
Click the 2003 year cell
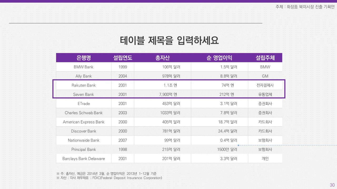click(123, 113)
